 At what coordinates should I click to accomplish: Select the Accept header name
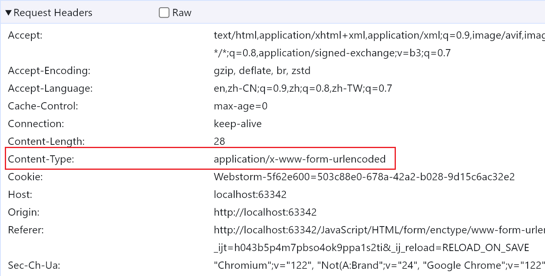tap(25, 35)
